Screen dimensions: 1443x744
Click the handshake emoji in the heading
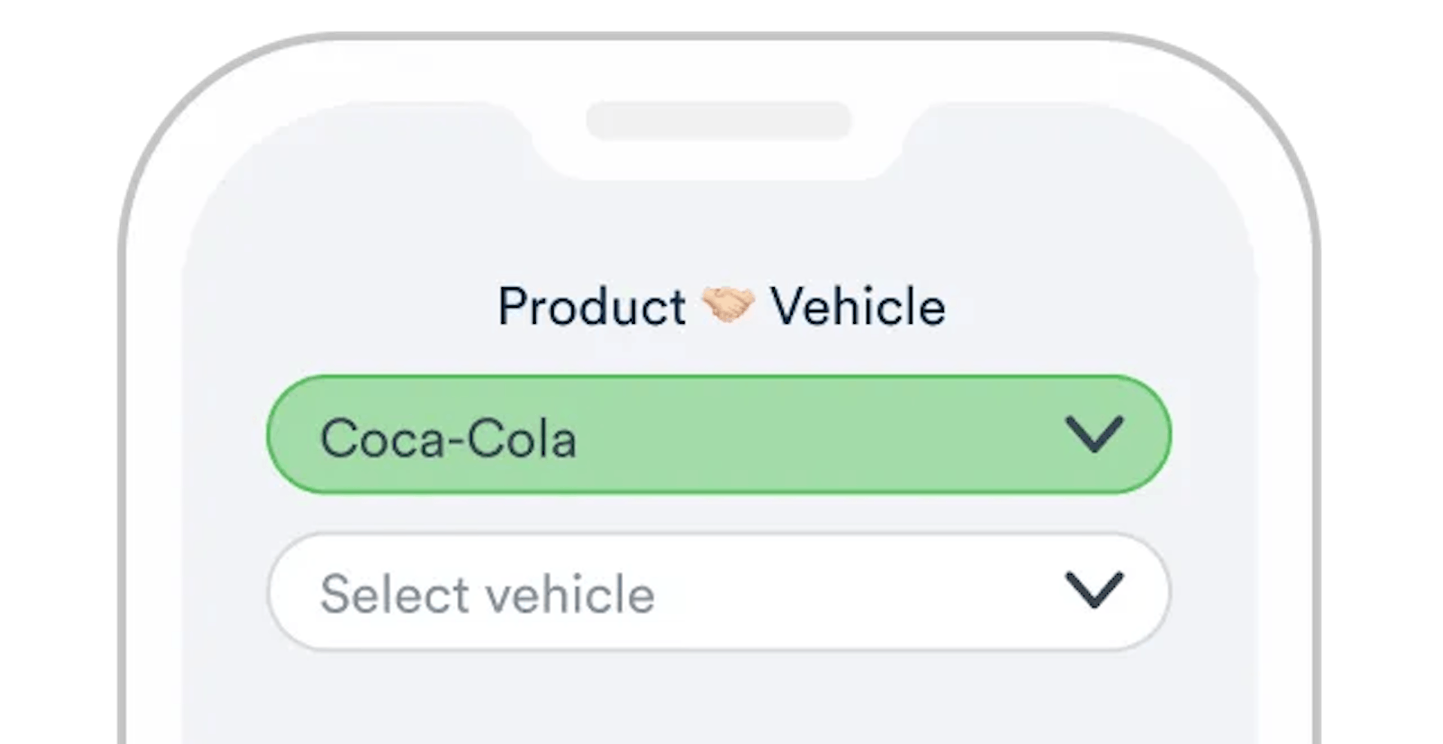click(728, 306)
